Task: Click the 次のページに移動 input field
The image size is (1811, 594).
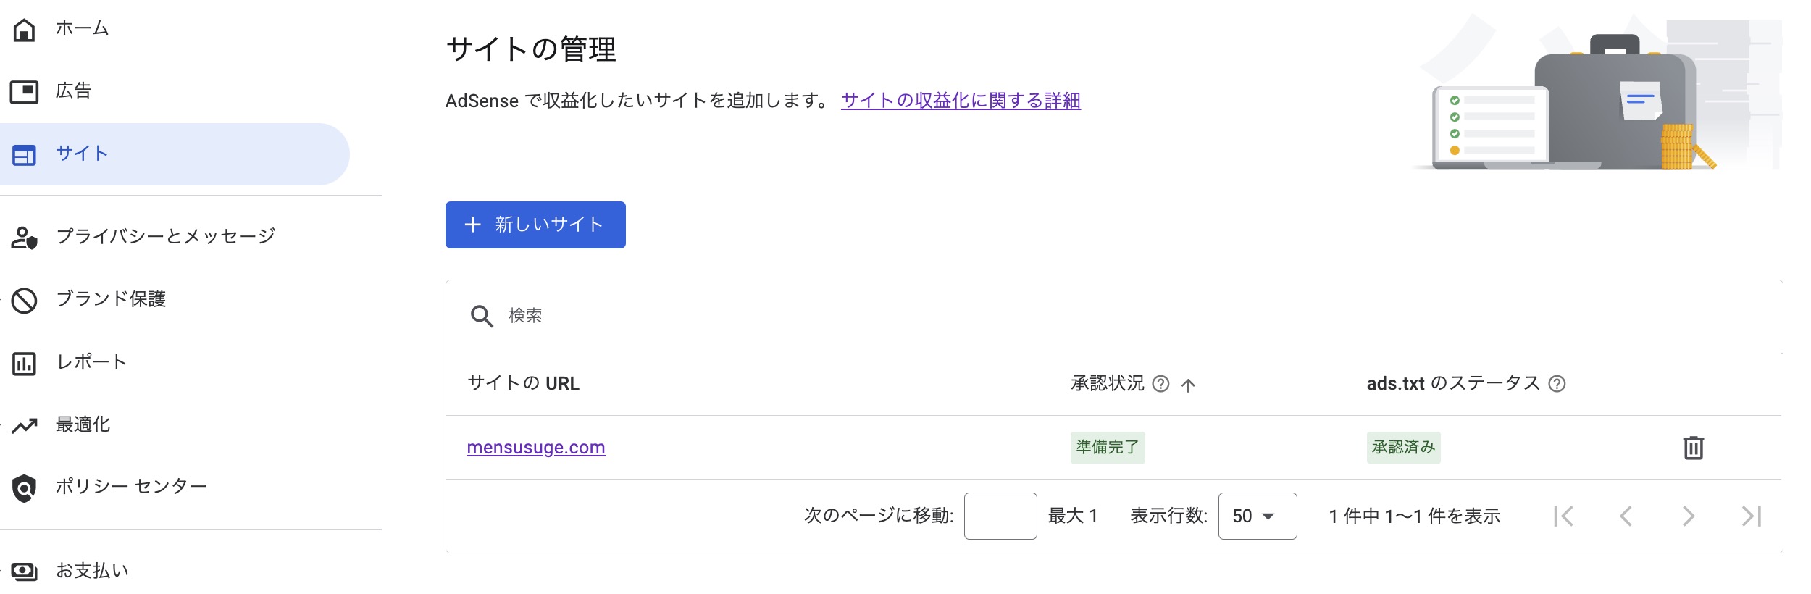Action: pos(1001,516)
